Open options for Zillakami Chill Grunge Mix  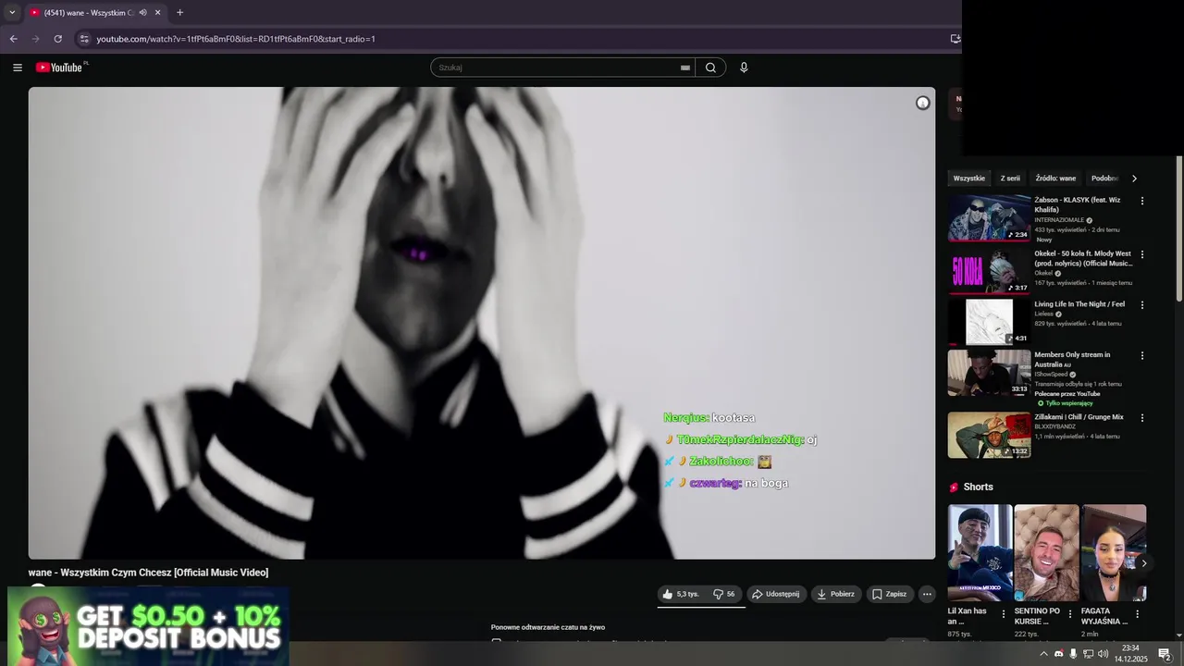1142,418
